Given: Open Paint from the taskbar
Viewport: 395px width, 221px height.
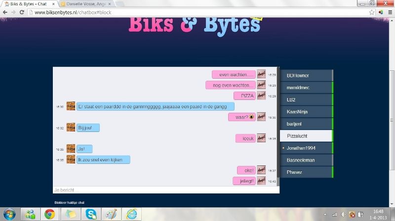Looking at the screenshot, I should tap(111, 214).
